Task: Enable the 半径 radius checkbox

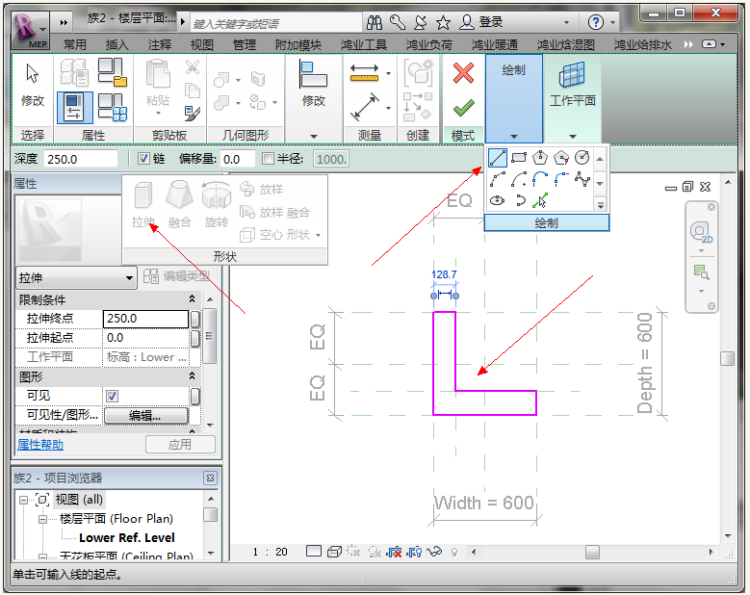Action: (x=269, y=159)
